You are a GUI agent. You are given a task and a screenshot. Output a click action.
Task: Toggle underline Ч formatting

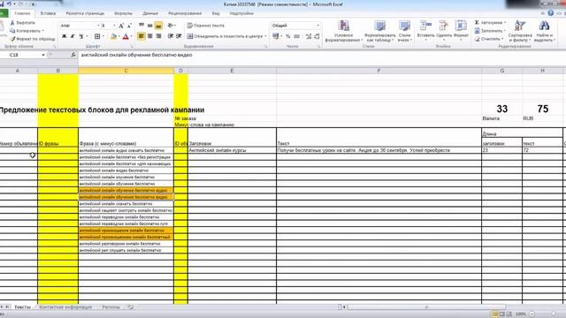[x=80, y=36]
